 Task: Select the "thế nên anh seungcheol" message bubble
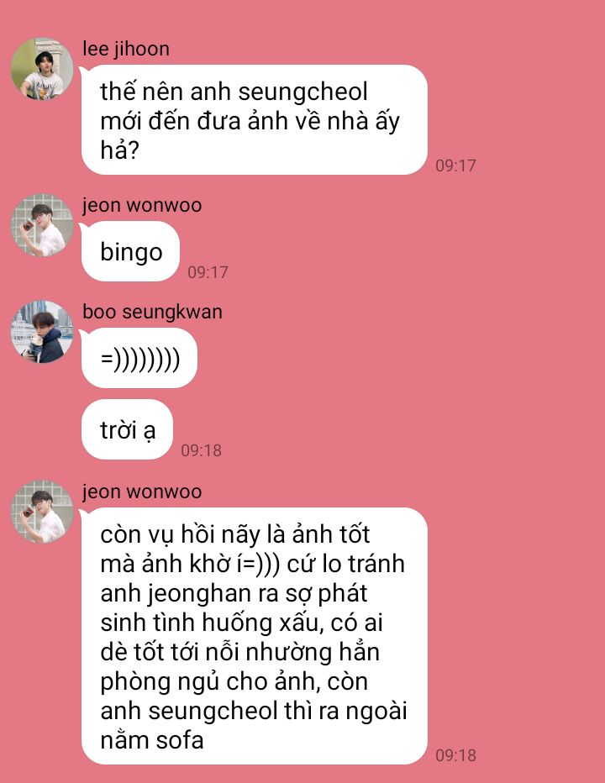point(255,120)
